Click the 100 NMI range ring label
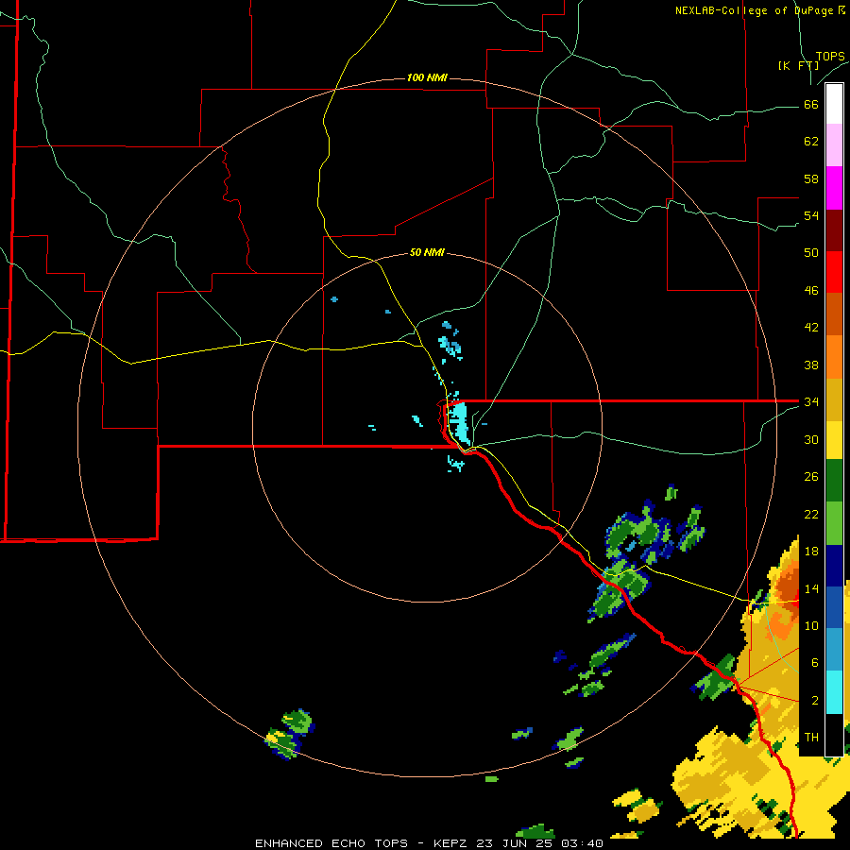The width and height of the screenshot is (850, 850). pos(427,77)
